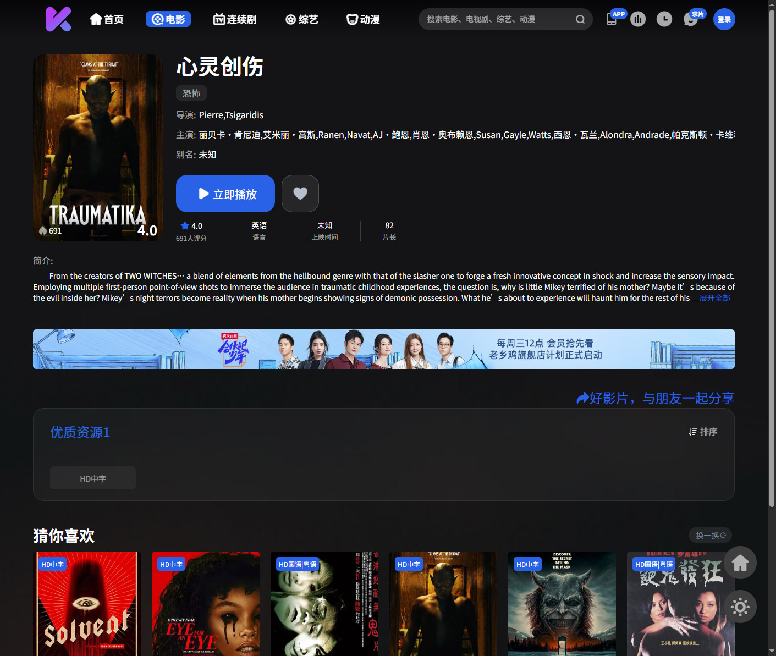View watch history via clock icon
776x656 pixels.
click(x=664, y=19)
